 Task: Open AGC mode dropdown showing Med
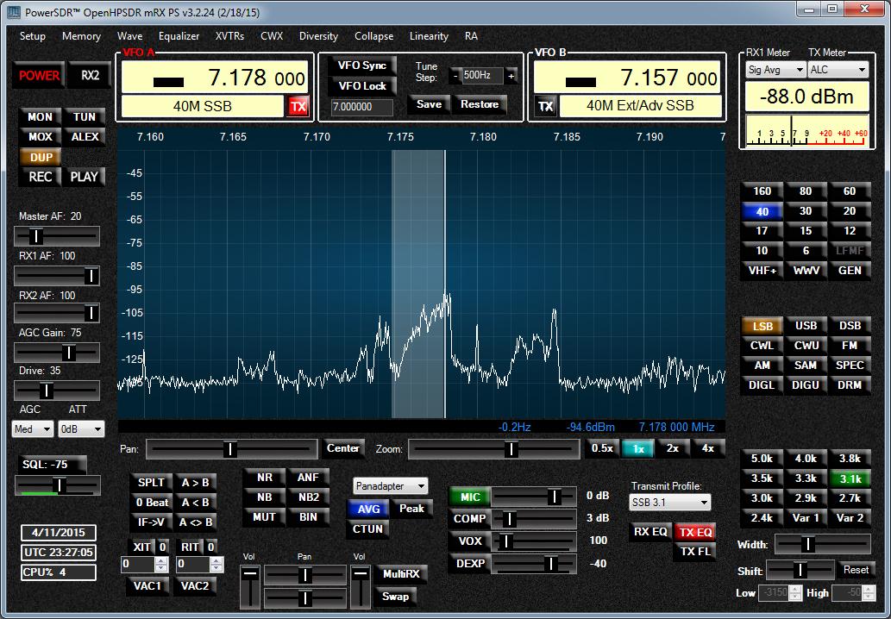[33, 429]
